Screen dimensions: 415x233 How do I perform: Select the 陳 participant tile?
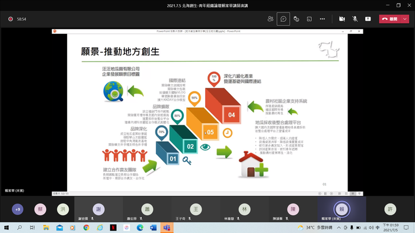(x=293, y=209)
